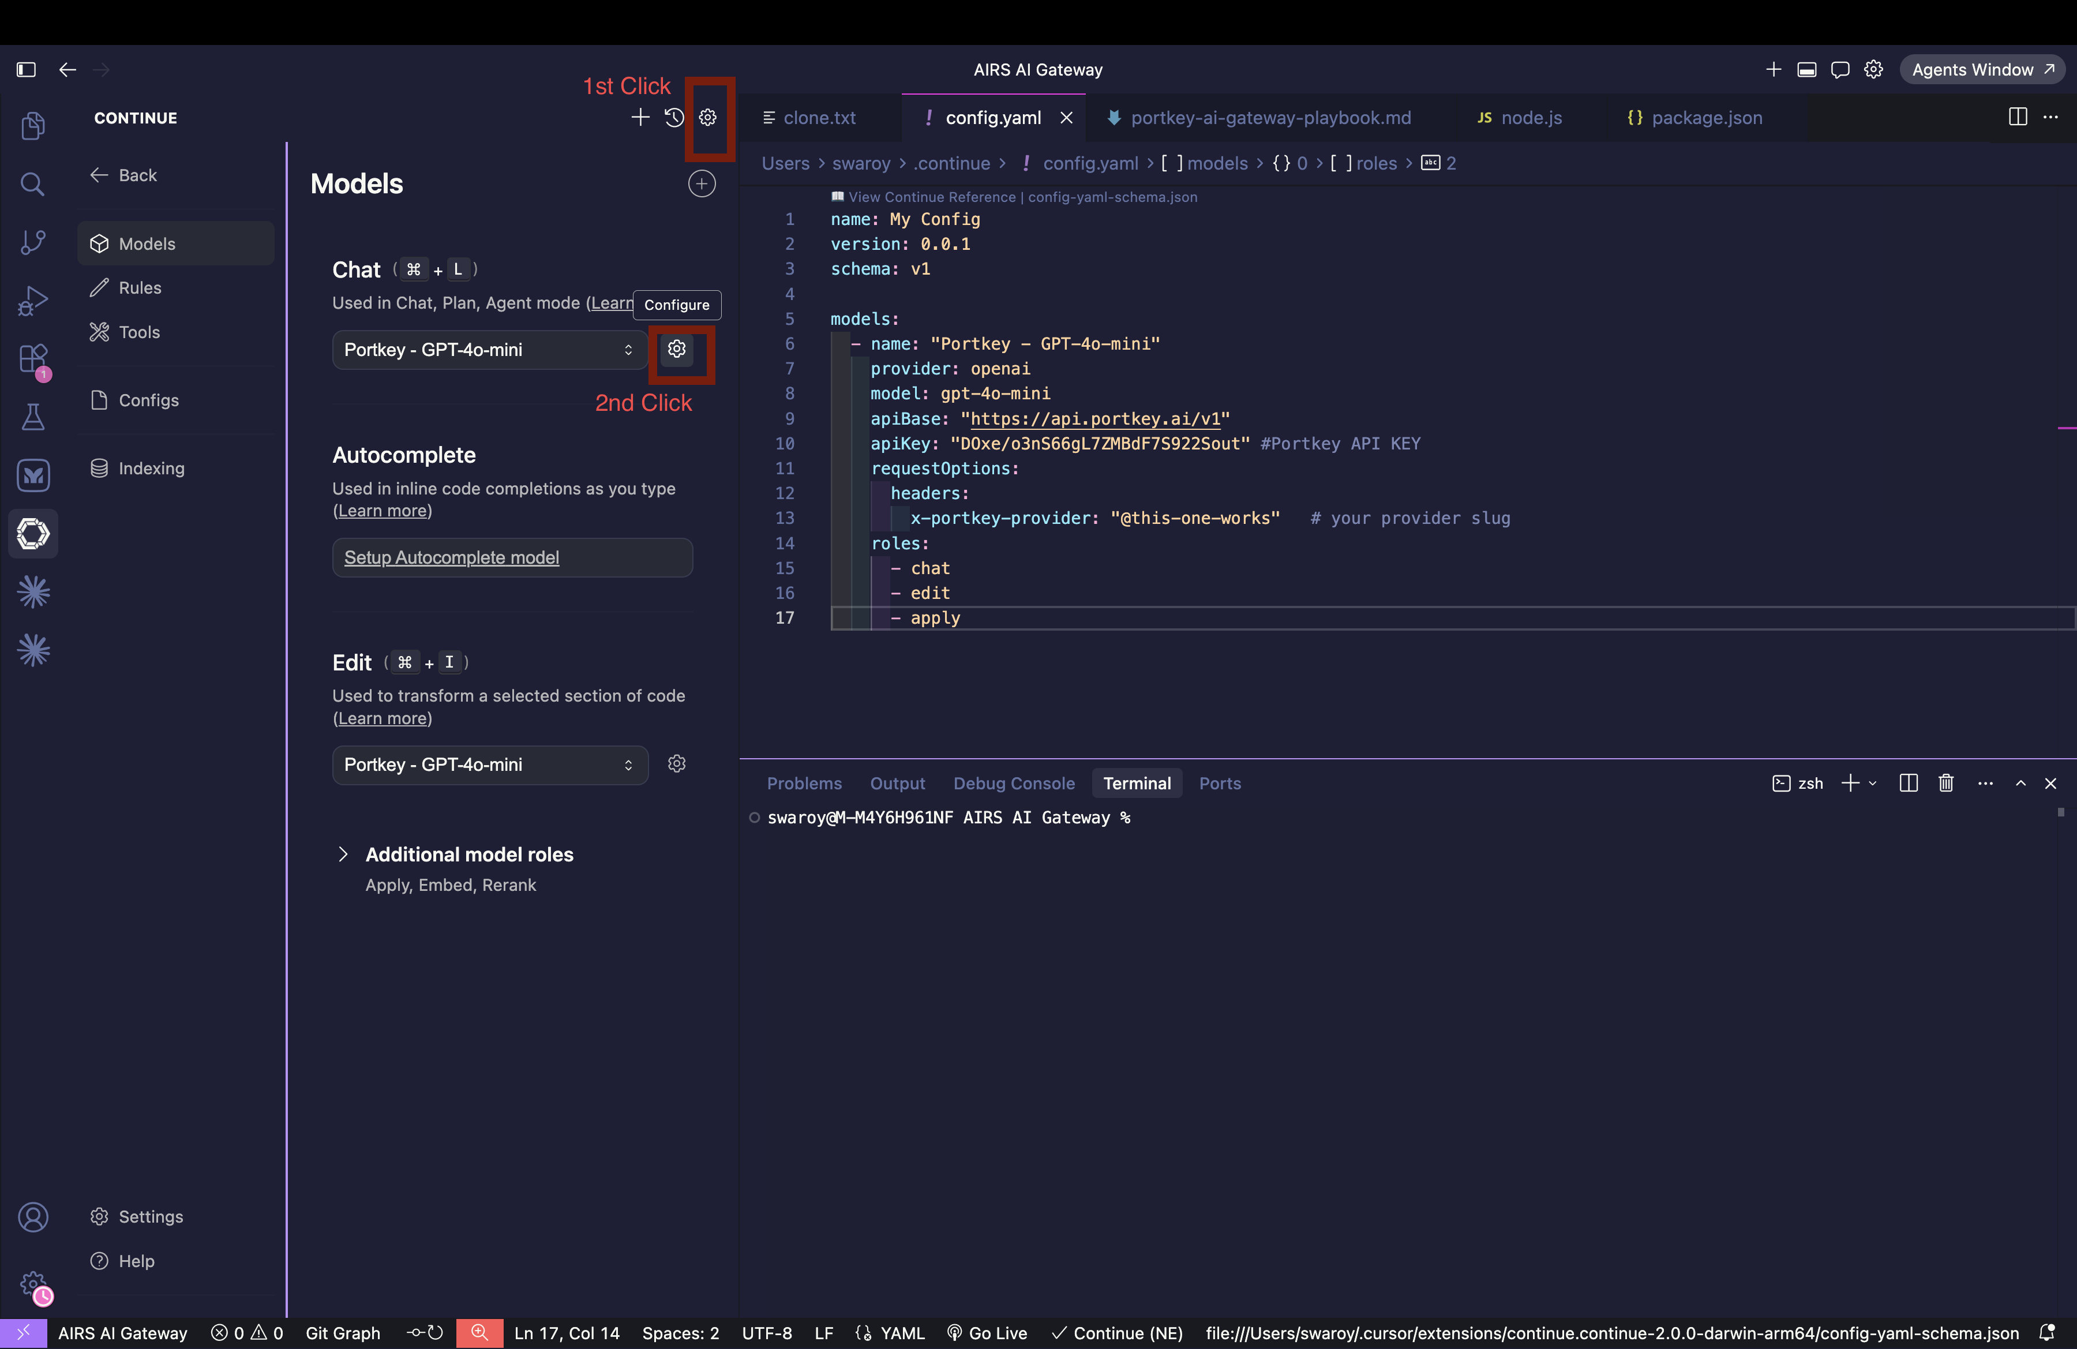The image size is (2077, 1349).
Task: Open the Edit model dropdown Portkey - GPT-4o-mini
Action: point(490,765)
